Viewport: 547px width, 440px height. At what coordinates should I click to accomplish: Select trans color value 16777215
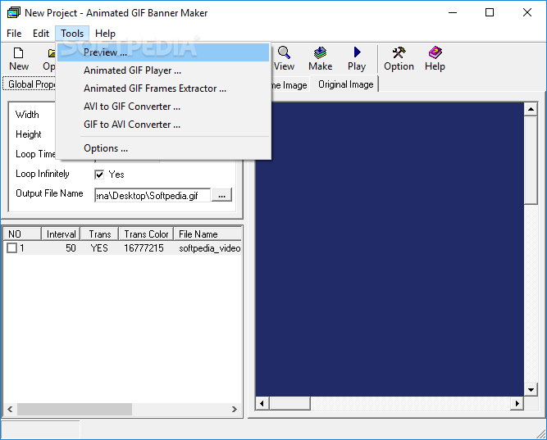(144, 248)
